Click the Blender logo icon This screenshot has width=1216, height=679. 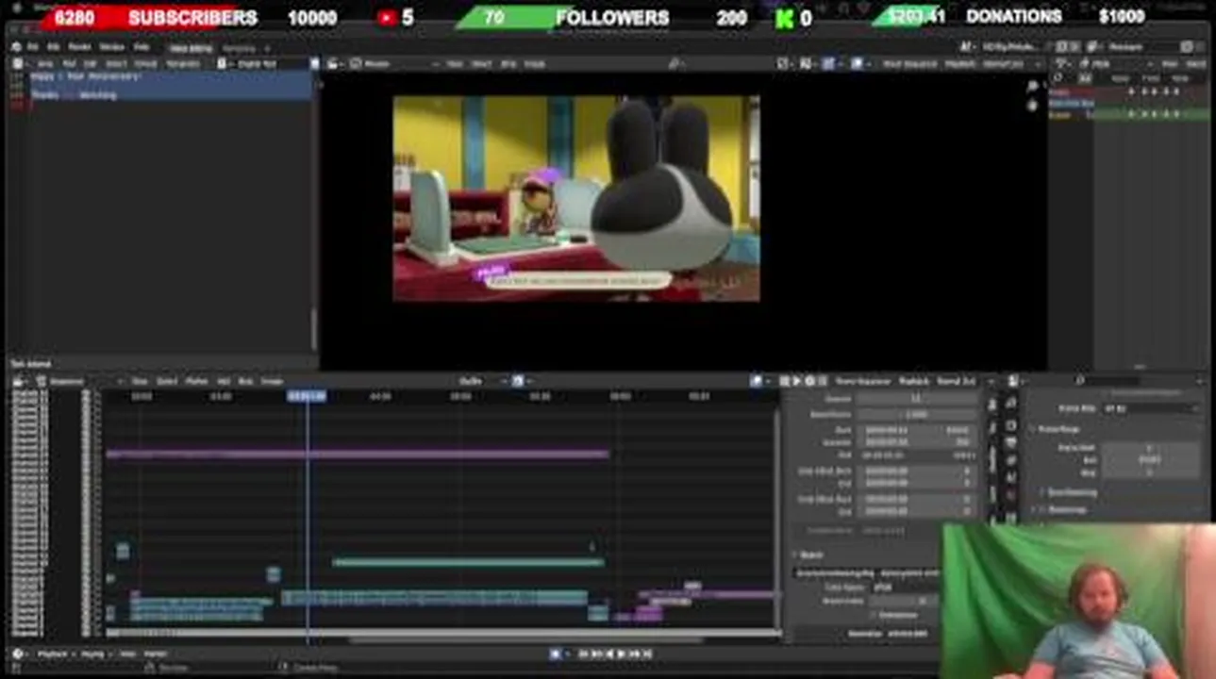(17, 46)
